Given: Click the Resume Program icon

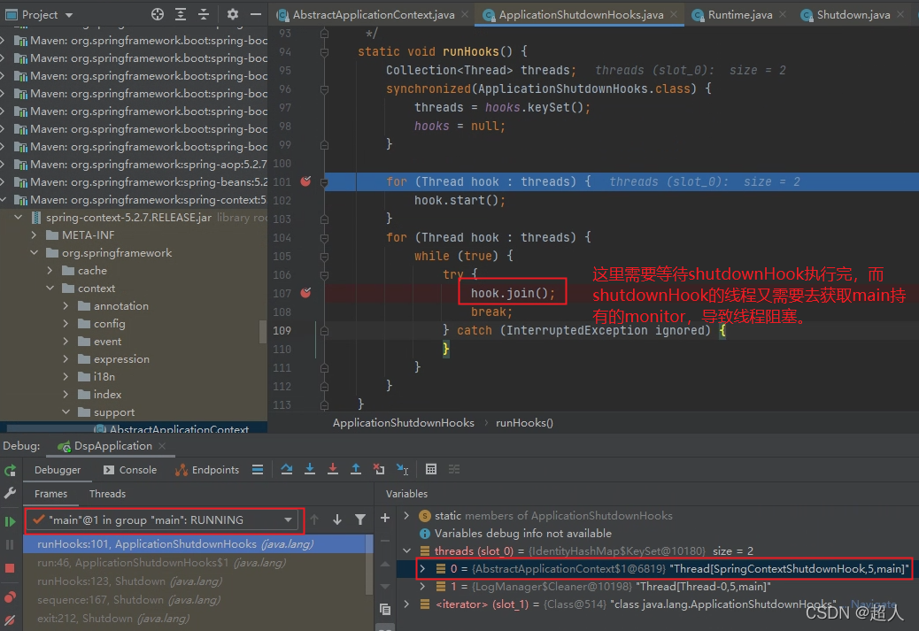Looking at the screenshot, I should click(10, 521).
